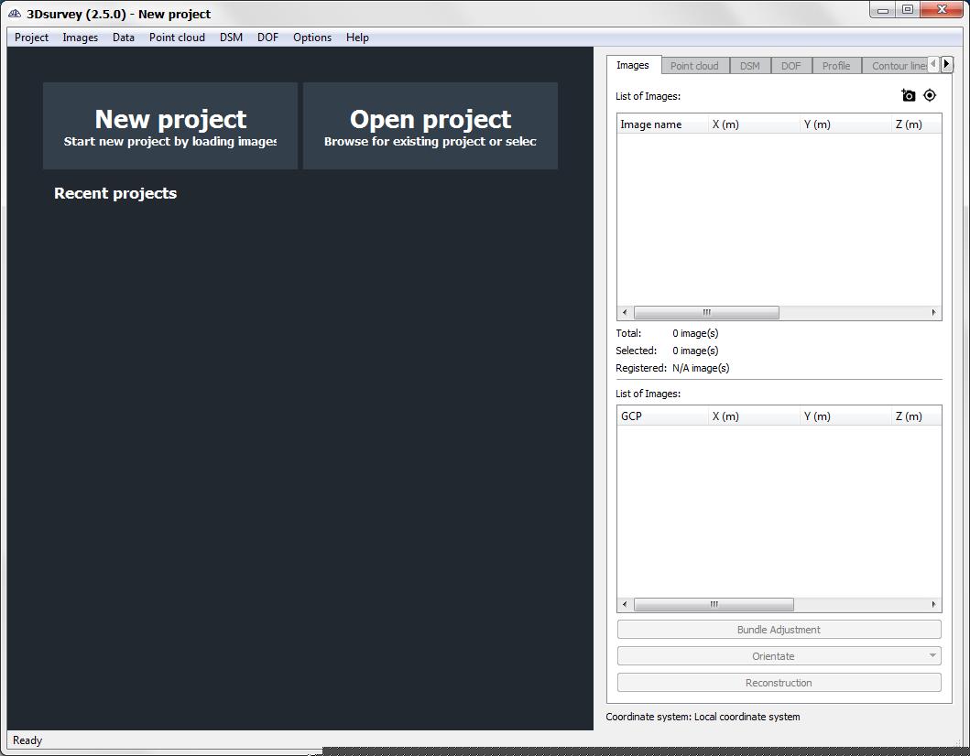Click Y (m) header in GCP list
This screenshot has height=756, width=970.
(x=845, y=416)
